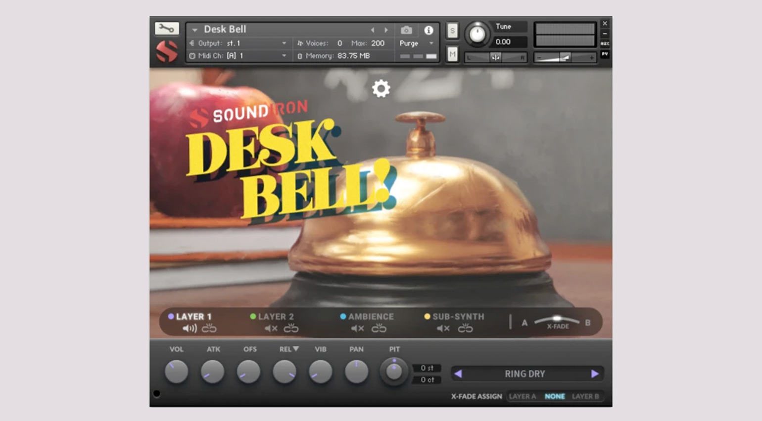The width and height of the screenshot is (762, 421).
Task: Click the 0 ct cents field
Action: coord(427,380)
